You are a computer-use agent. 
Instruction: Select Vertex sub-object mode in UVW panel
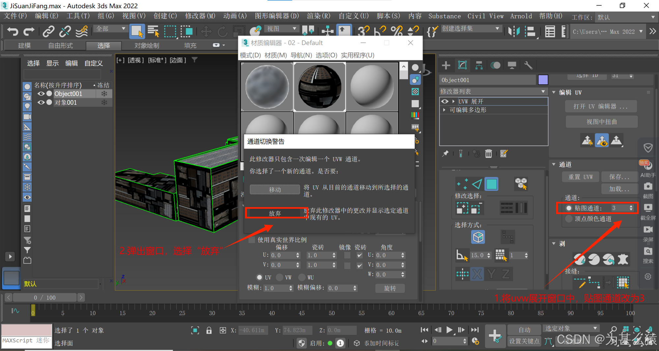point(462,184)
